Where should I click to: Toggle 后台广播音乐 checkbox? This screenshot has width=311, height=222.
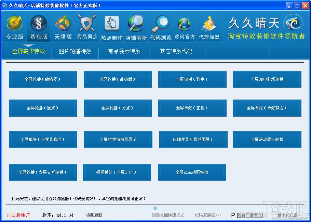(233, 215)
